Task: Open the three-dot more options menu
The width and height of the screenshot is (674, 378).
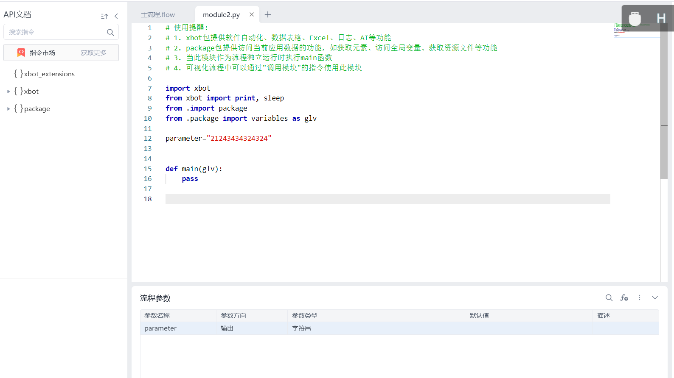Action: click(640, 298)
